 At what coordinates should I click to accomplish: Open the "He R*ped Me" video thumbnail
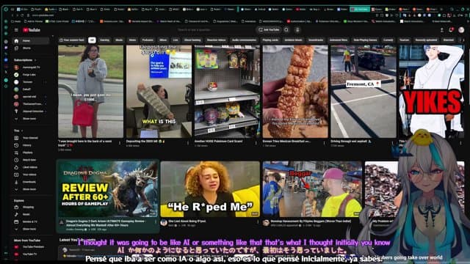click(x=210, y=189)
